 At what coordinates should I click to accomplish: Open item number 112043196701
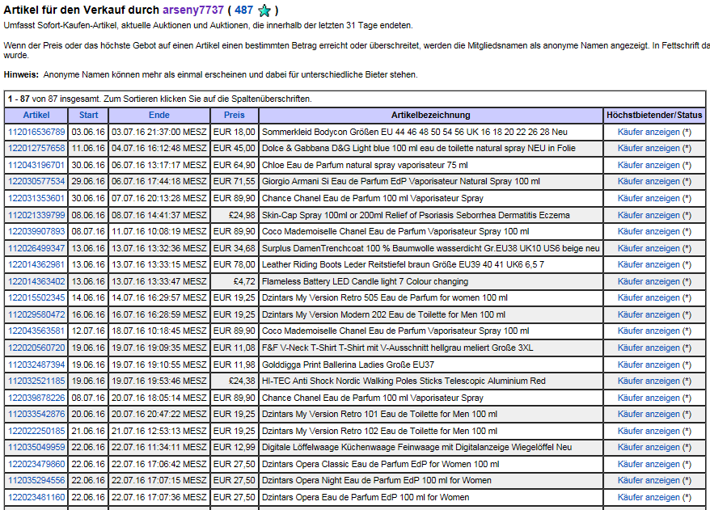36,165
